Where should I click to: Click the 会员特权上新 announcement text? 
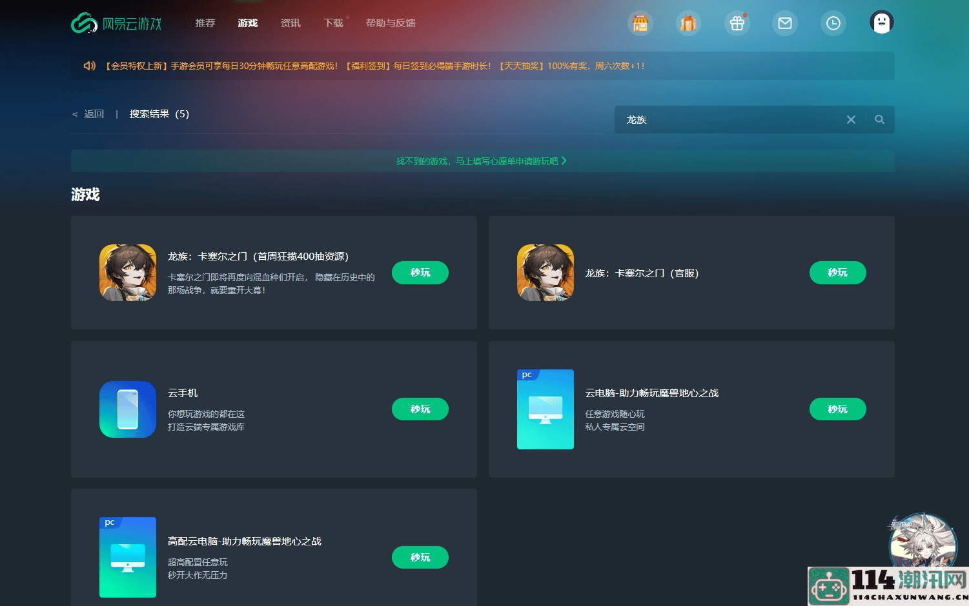[x=221, y=66]
